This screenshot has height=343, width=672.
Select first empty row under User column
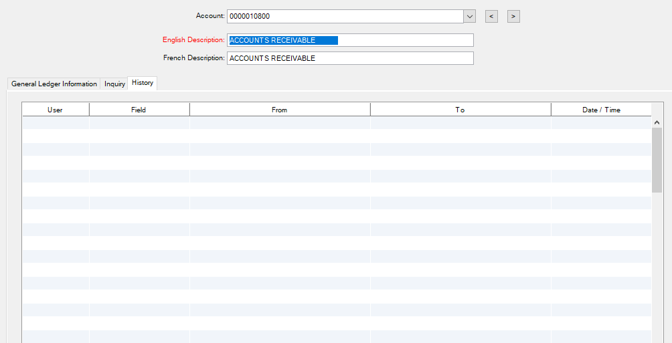(x=56, y=122)
